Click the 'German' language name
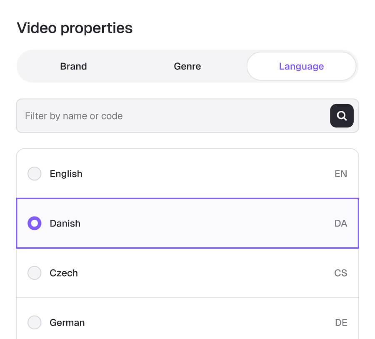Screen dimensions: 375x339 coord(67,322)
